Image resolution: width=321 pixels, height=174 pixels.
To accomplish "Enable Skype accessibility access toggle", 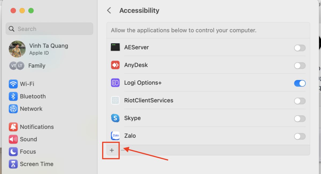I will click(x=300, y=119).
